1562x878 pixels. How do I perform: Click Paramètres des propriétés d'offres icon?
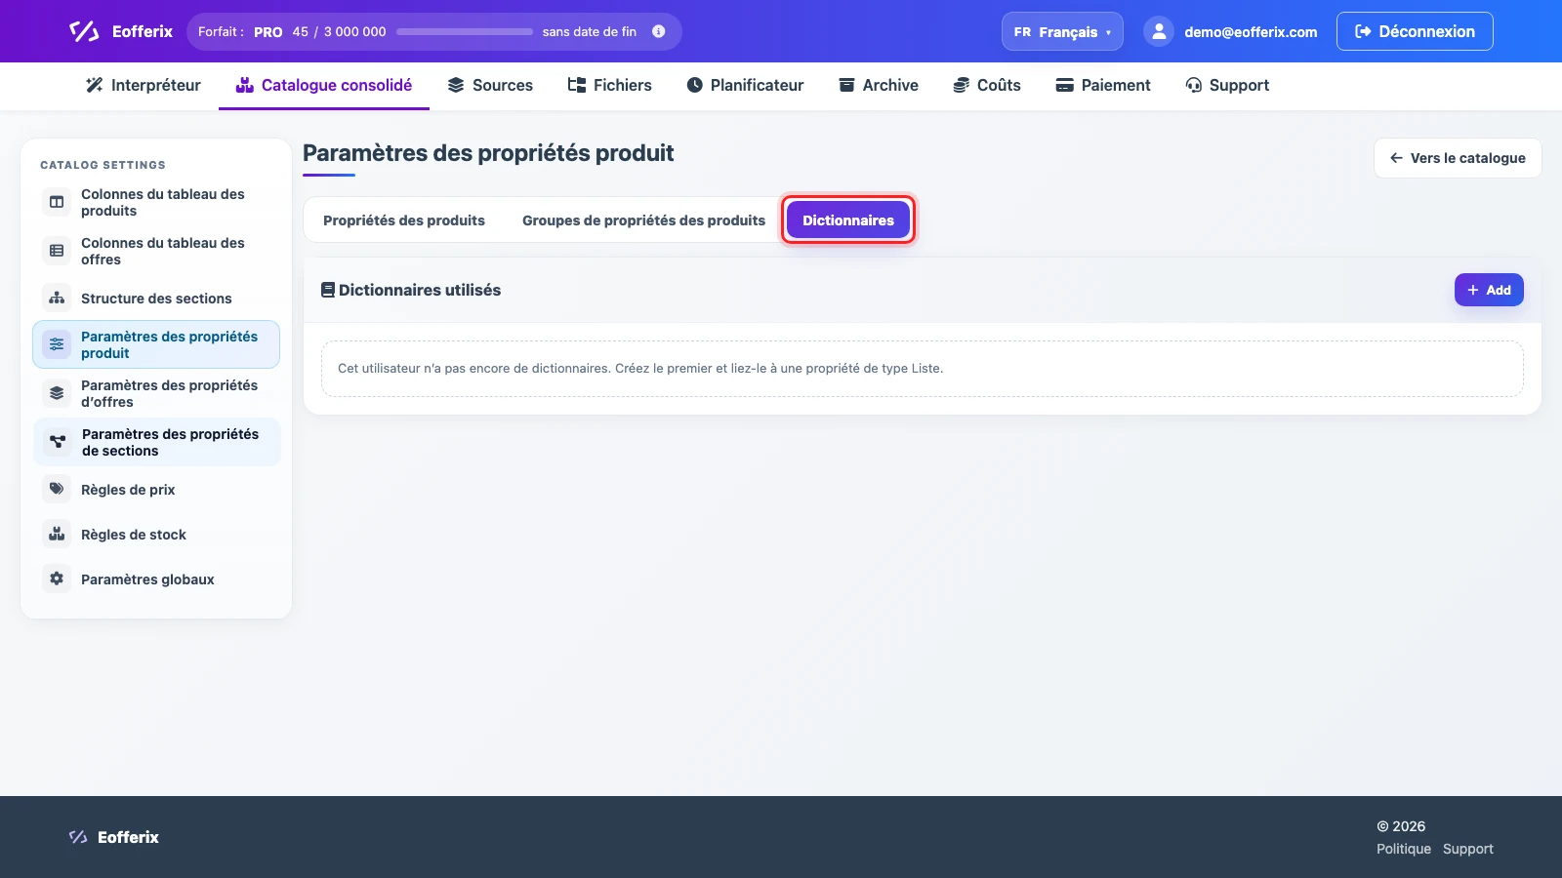pos(57,393)
